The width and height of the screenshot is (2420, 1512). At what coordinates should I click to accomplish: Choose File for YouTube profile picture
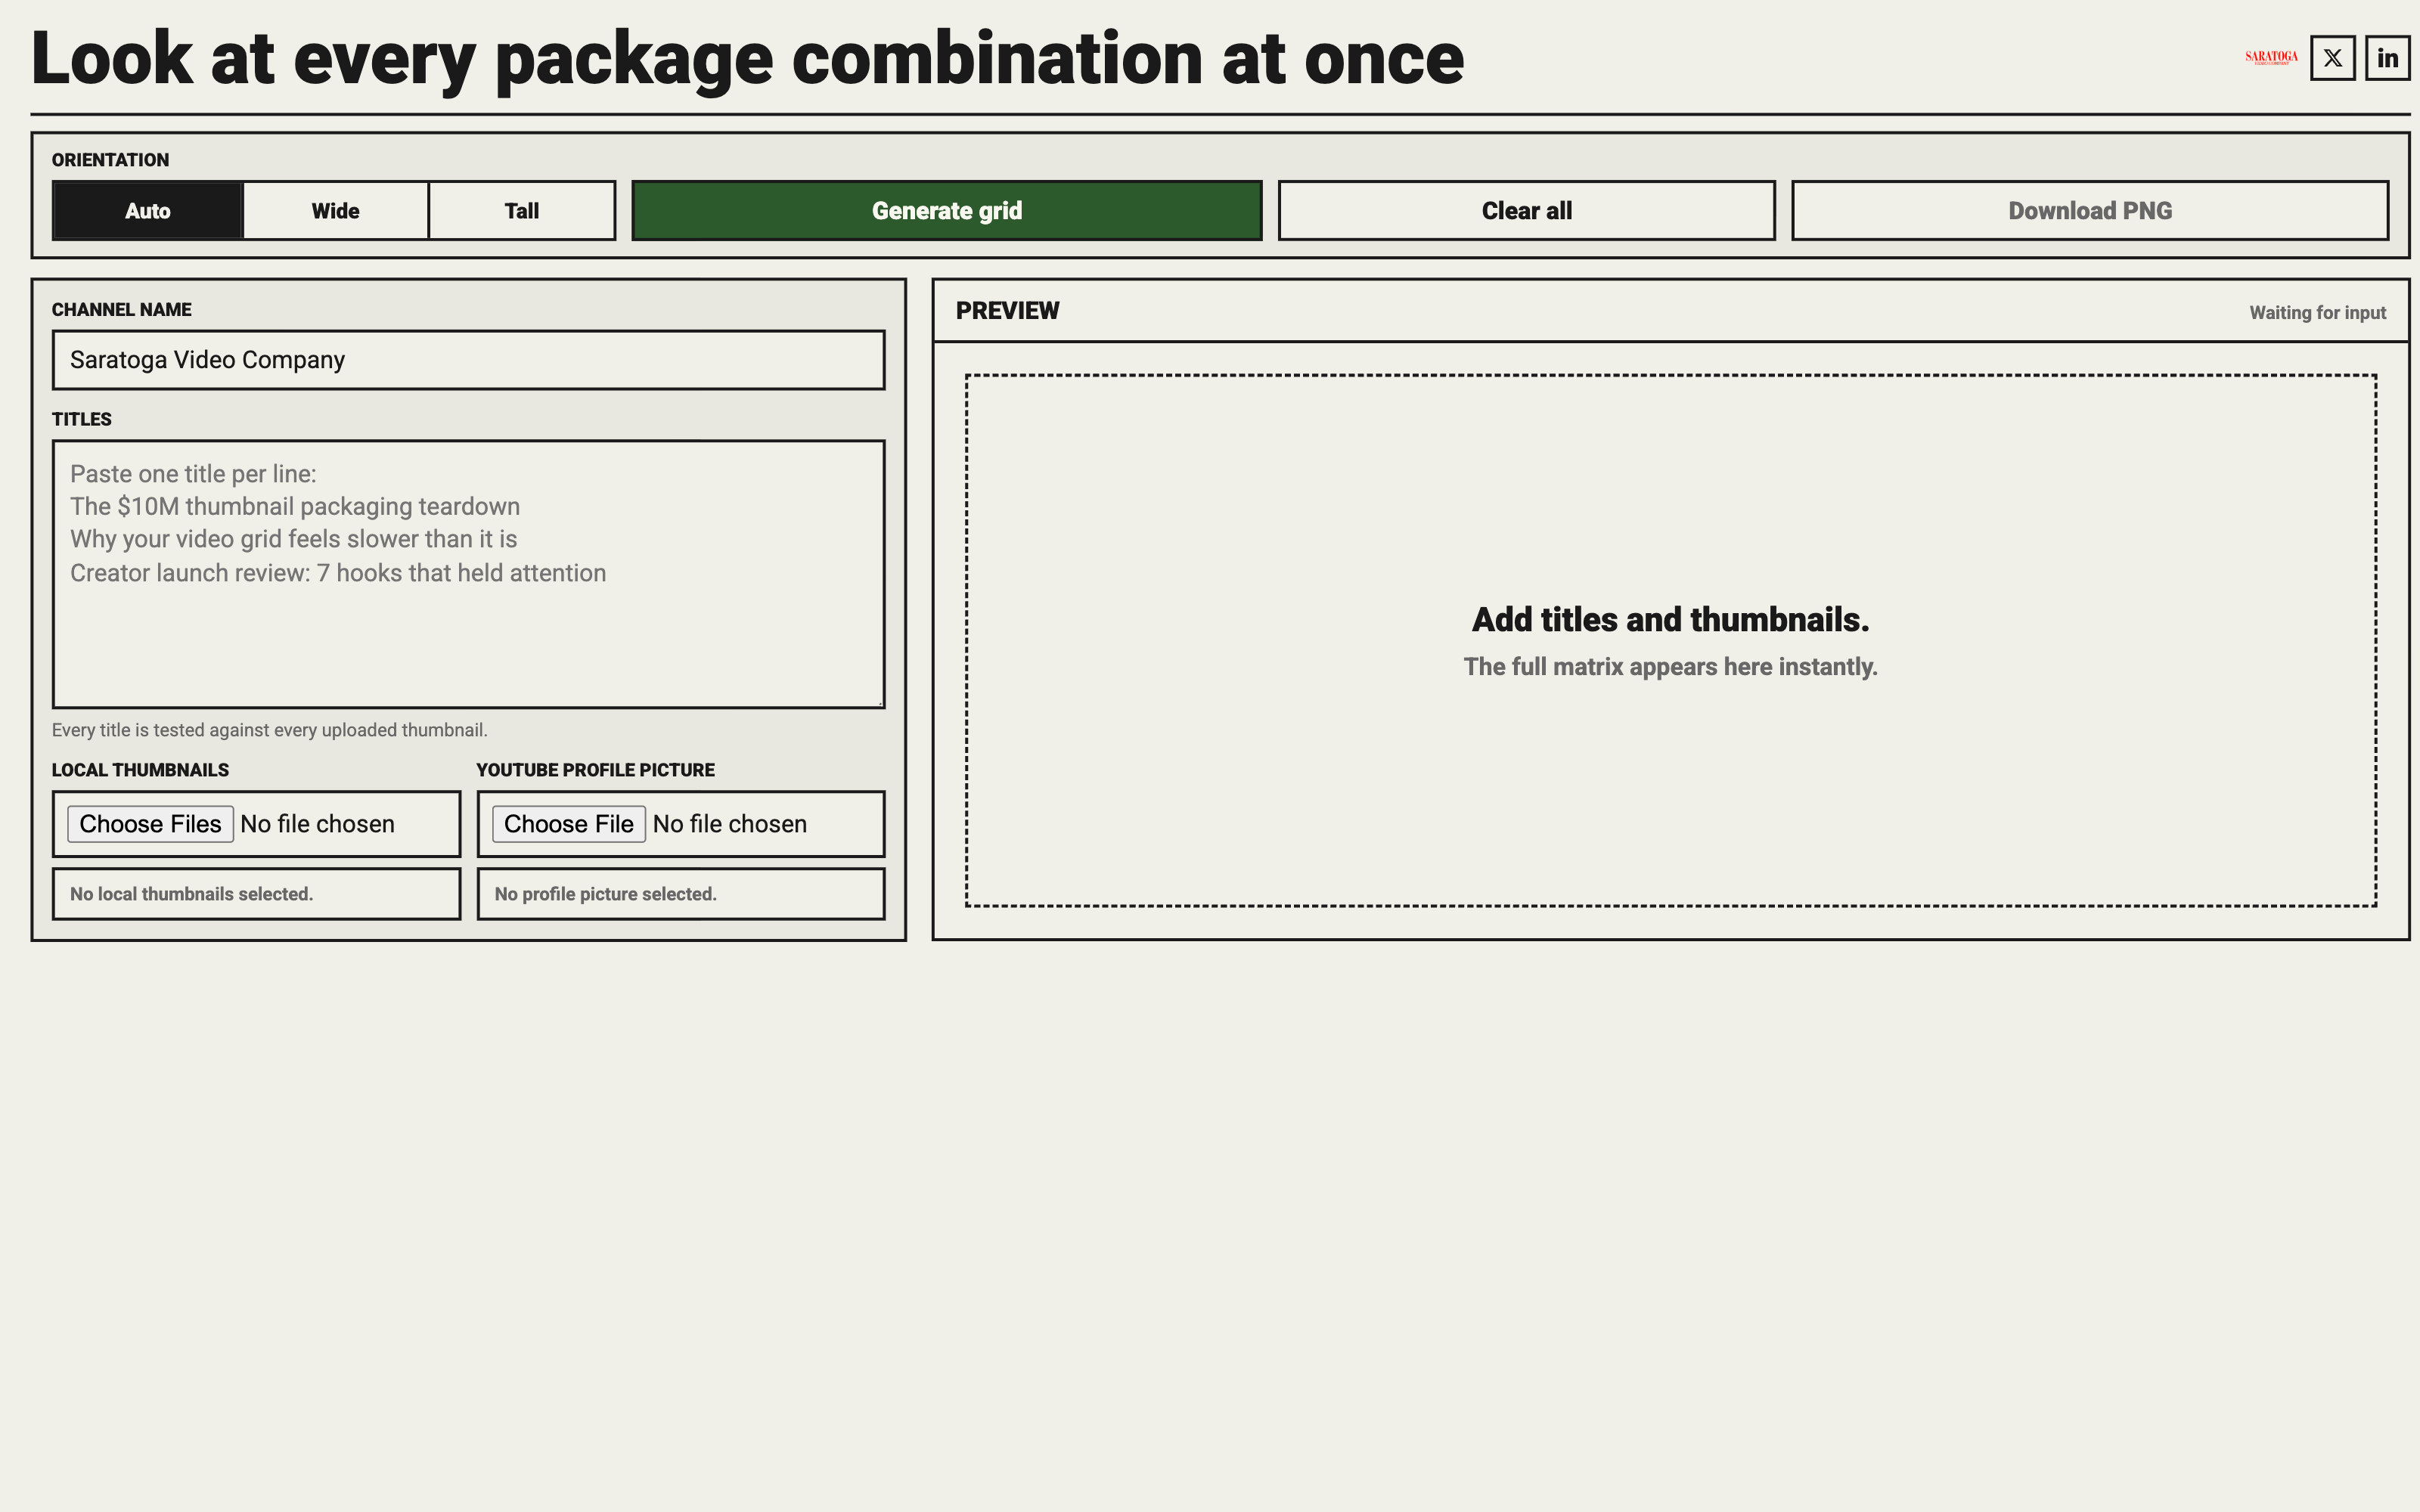tap(569, 824)
